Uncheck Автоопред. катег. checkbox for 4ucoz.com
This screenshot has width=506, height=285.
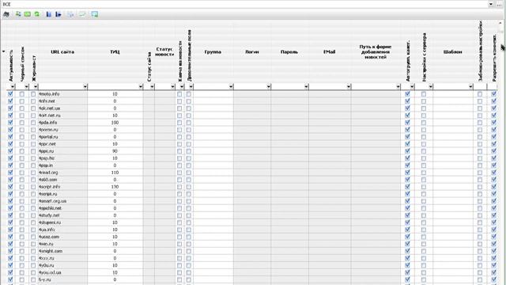[407, 237]
